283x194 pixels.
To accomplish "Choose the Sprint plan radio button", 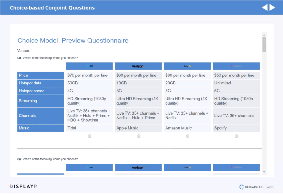I will pyautogui.click(x=187, y=136).
